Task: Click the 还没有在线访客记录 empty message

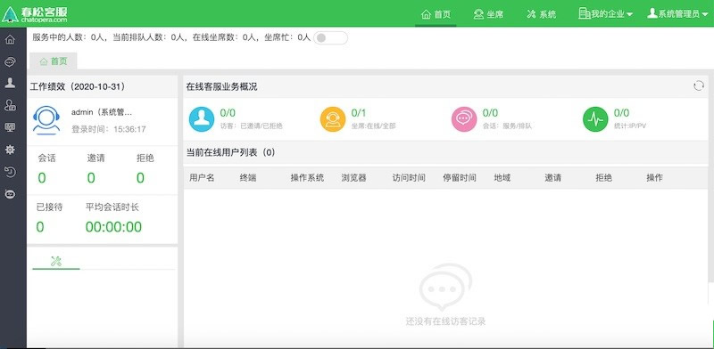Action: [445, 321]
